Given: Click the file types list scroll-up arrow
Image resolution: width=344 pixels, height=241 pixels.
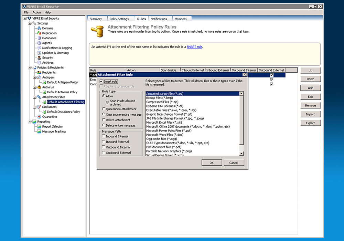Looking at the screenshot, I should (241, 94).
